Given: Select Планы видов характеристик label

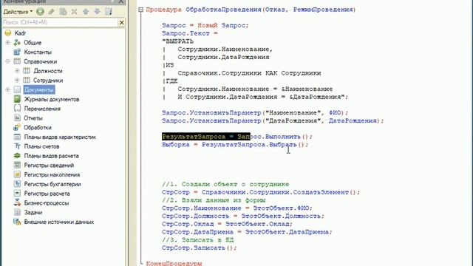Looking at the screenshot, I should pos(60,137).
